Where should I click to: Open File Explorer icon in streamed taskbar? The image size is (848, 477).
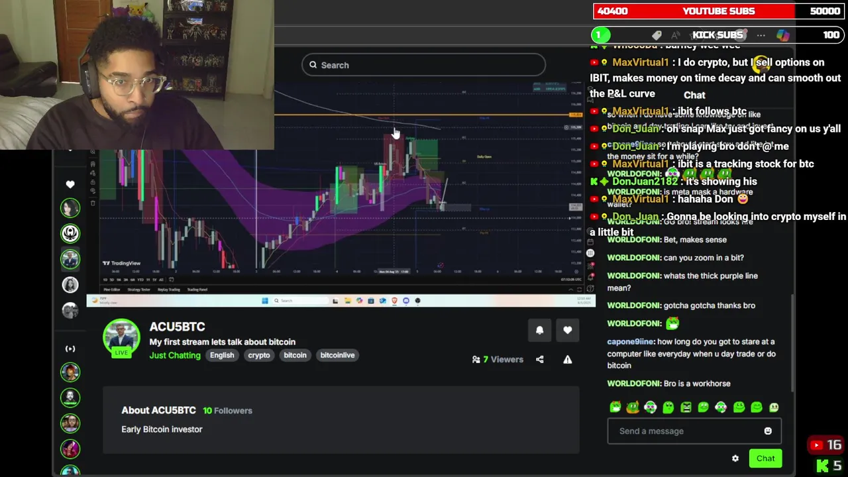click(x=348, y=301)
